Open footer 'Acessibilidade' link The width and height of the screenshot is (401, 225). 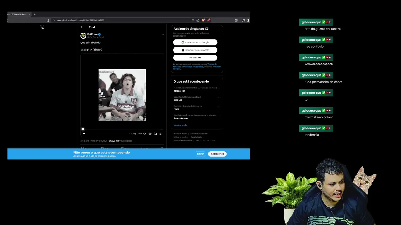pos(196,137)
